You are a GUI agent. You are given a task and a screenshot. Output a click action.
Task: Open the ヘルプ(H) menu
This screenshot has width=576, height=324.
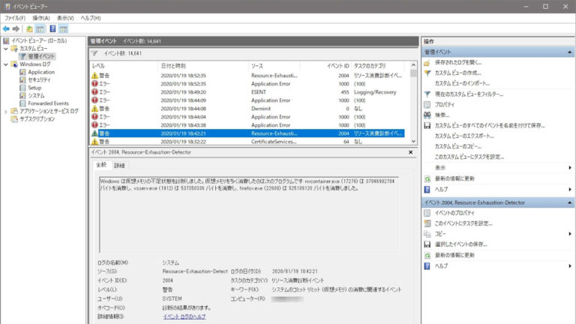click(90, 18)
